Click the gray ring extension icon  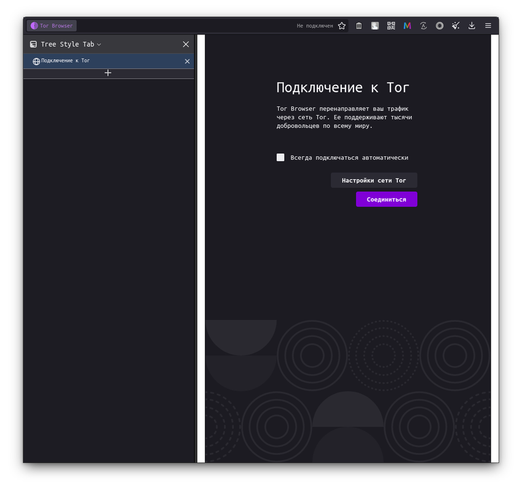(x=439, y=25)
